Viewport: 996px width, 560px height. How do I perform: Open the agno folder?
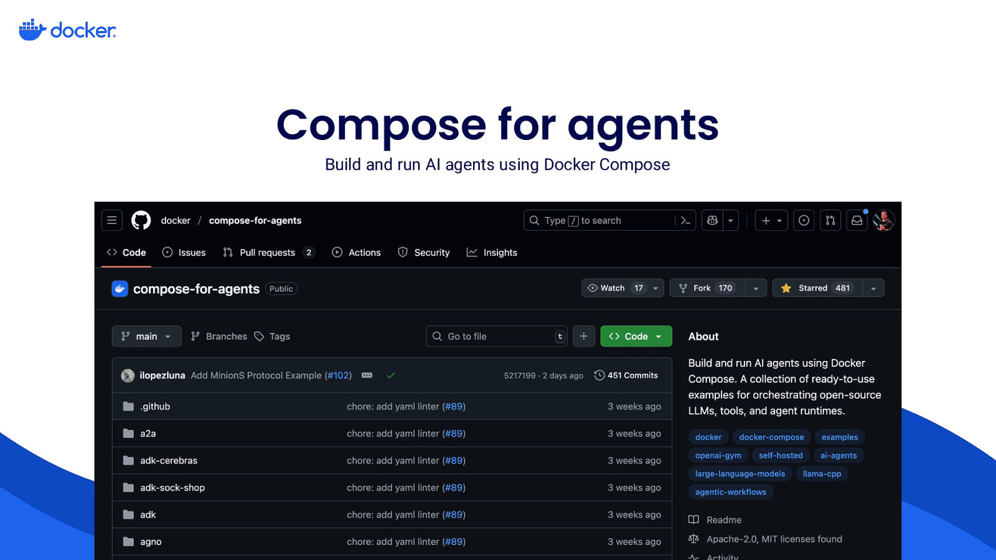point(151,541)
